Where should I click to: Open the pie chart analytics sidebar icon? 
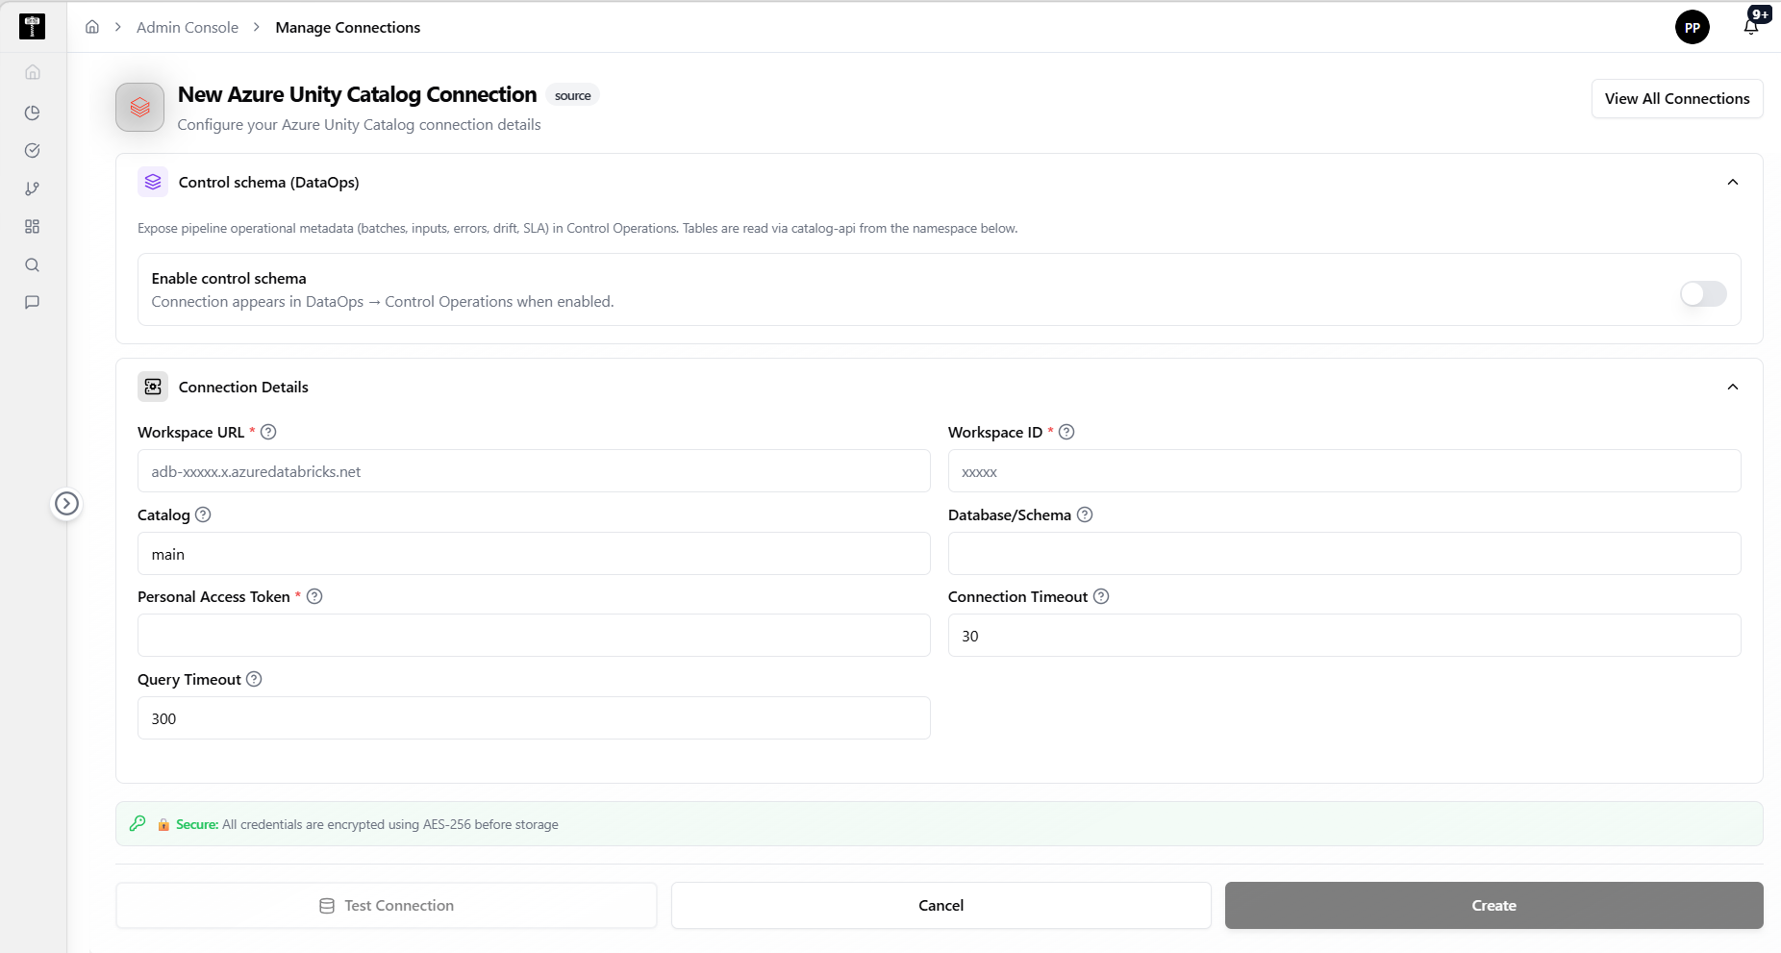click(x=32, y=113)
